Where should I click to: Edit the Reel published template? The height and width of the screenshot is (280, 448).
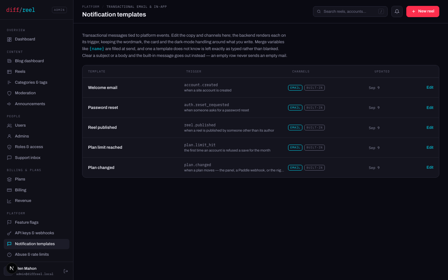click(430, 128)
